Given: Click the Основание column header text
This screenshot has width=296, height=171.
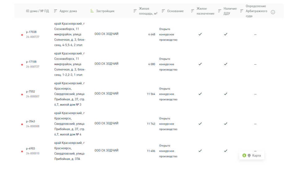Looking at the screenshot, I should pyautogui.click(x=175, y=11).
